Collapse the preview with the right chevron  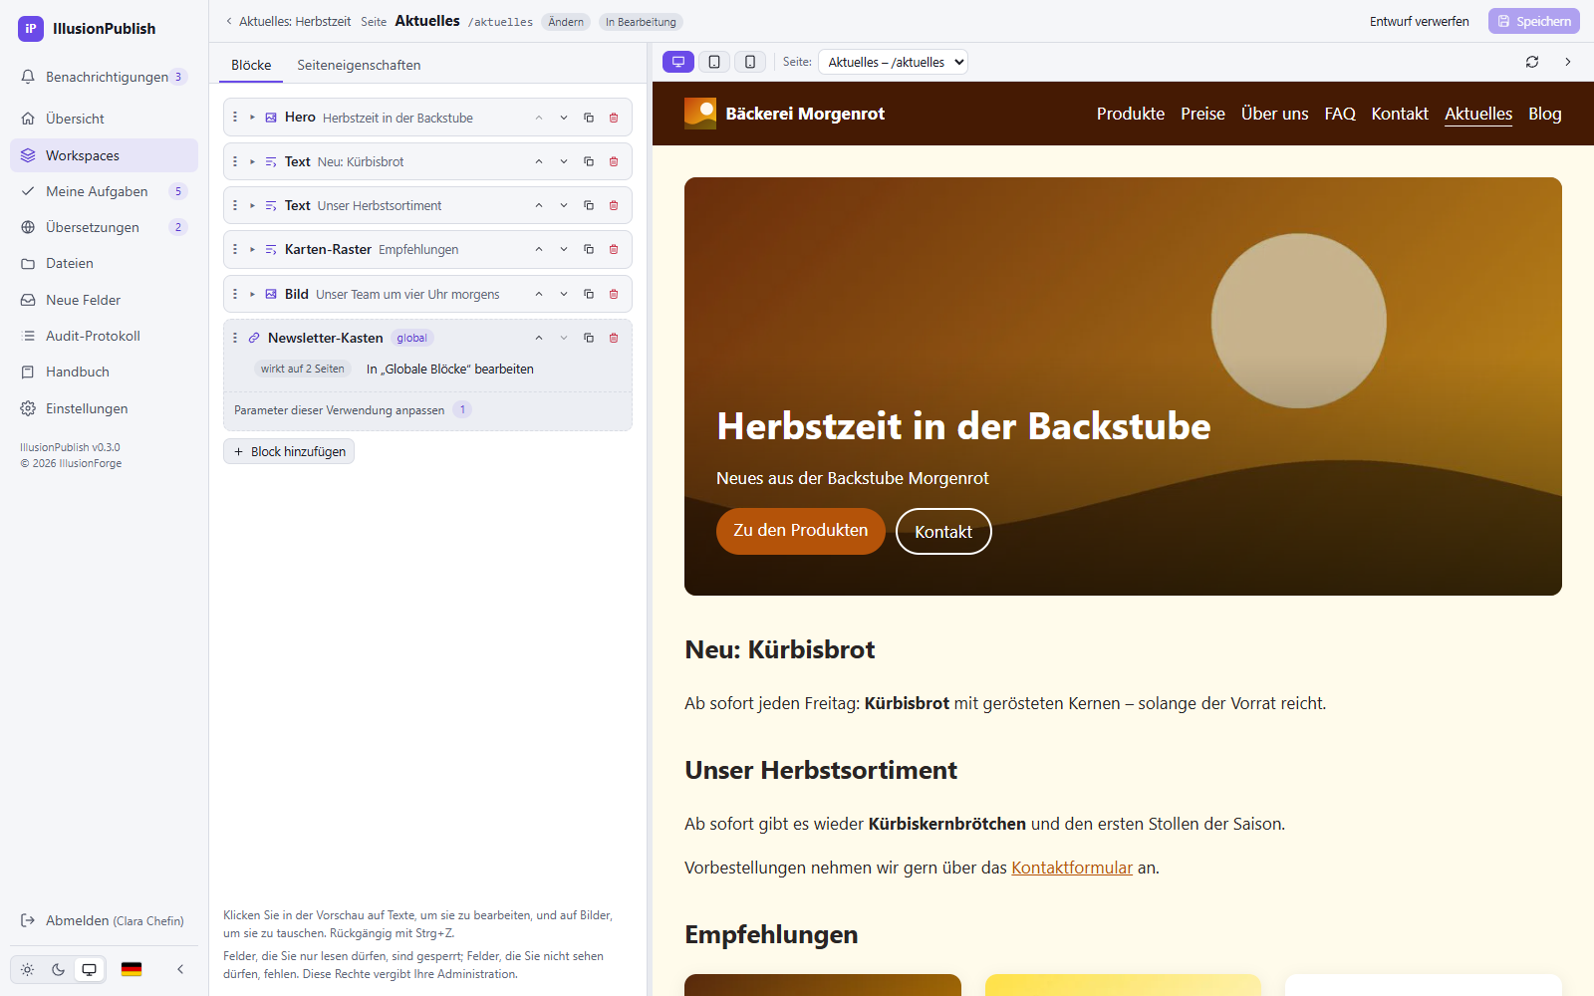pos(1568,62)
